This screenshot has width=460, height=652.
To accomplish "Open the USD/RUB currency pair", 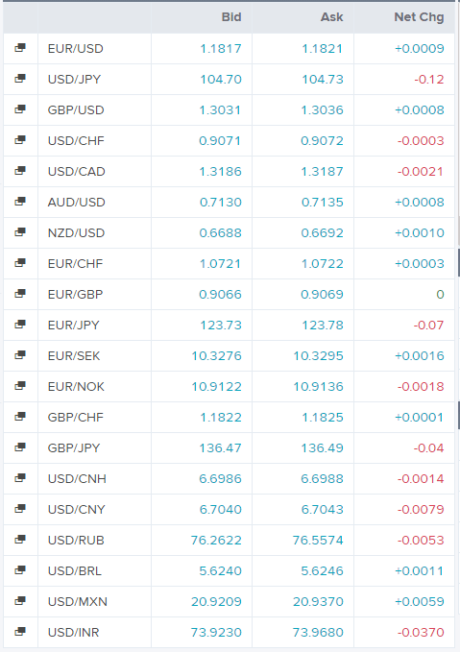I will (x=76, y=540).
